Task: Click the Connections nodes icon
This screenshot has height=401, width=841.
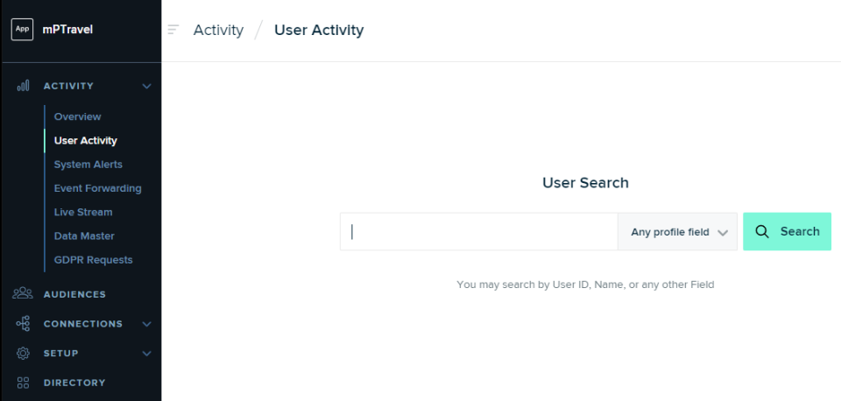Action: 24,324
